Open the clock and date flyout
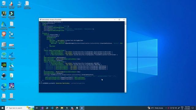Screen dimensions: 196x110 click(x=187, y=108)
